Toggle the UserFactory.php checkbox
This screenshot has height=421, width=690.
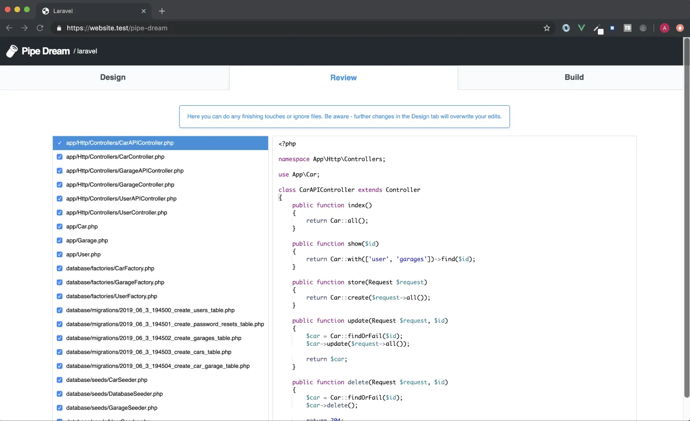60,296
